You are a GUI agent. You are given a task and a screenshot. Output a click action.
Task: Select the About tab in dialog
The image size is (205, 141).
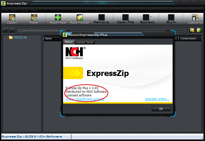tap(69, 42)
